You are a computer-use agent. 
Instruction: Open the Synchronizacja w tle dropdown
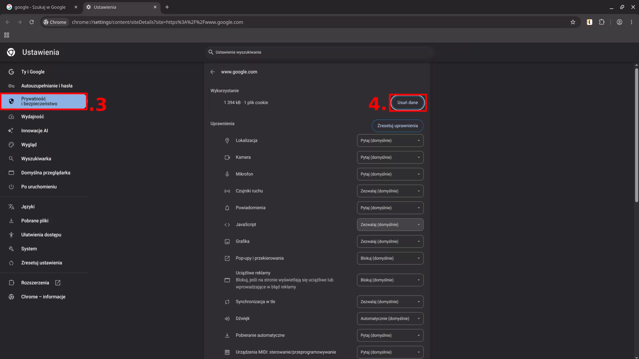pyautogui.click(x=390, y=302)
